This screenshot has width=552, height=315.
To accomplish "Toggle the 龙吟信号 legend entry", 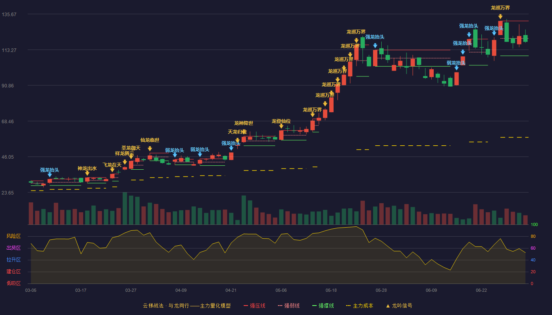I will coord(399,306).
